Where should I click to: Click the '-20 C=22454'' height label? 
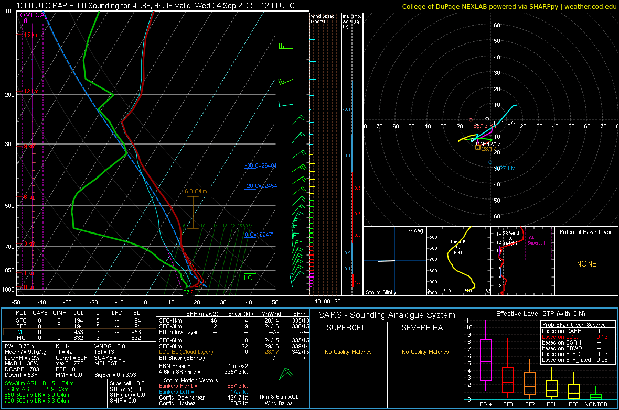pos(261,186)
